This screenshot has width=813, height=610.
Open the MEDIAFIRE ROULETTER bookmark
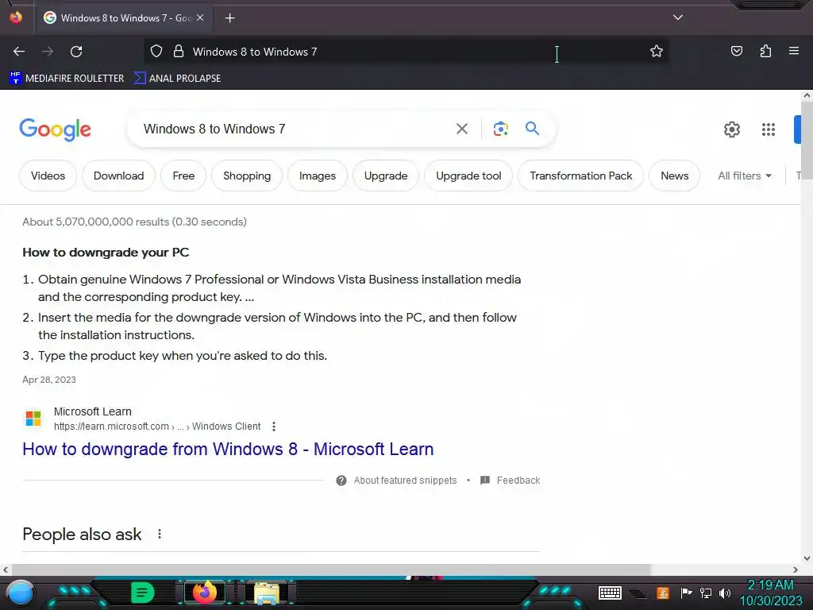(67, 79)
